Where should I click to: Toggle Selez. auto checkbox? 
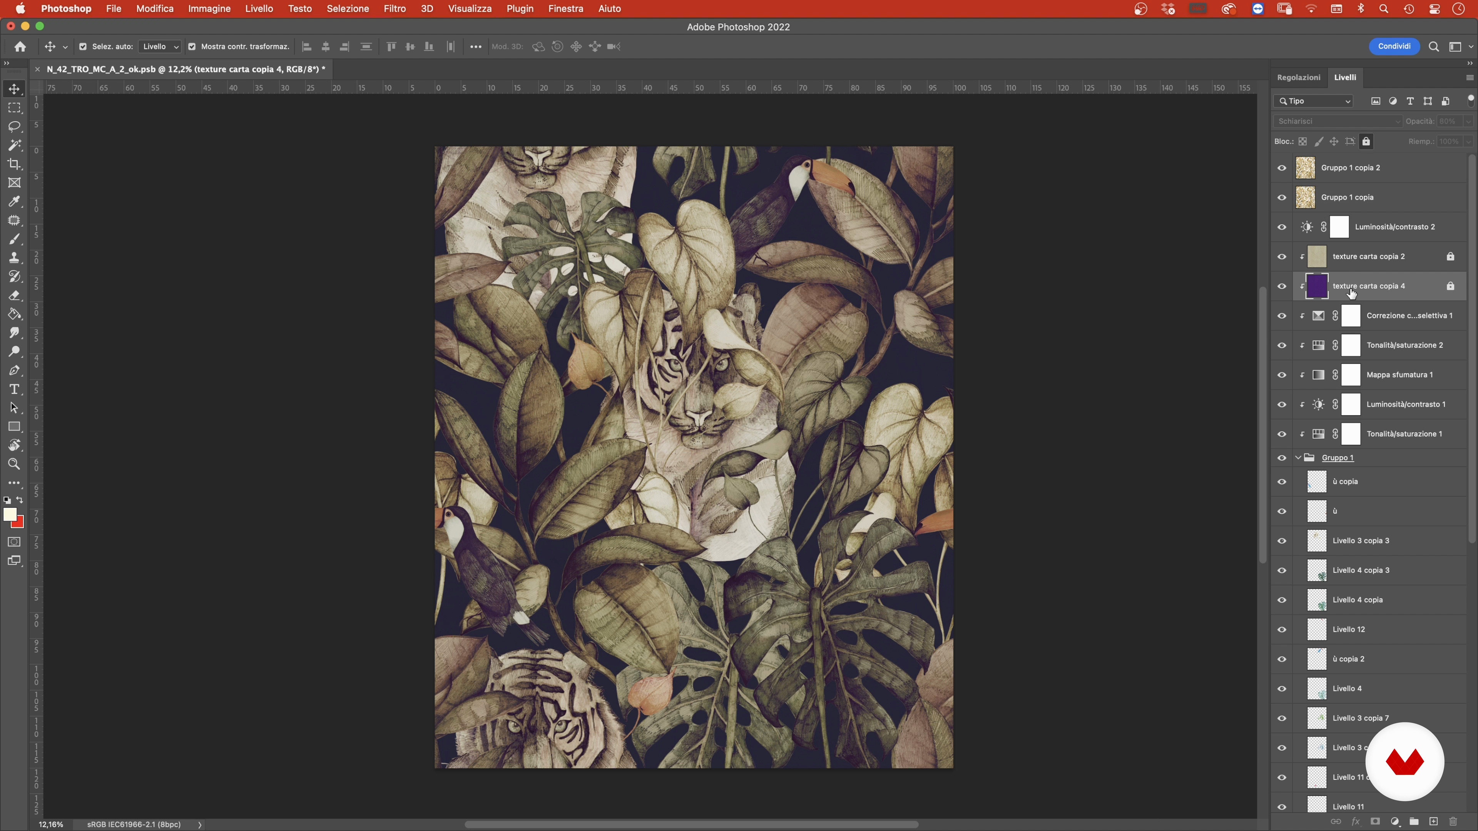[83, 47]
